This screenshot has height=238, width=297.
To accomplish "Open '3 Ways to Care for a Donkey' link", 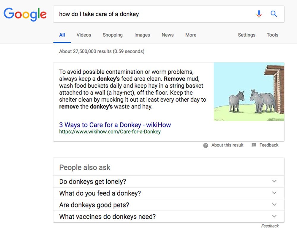I will tap(115, 125).
